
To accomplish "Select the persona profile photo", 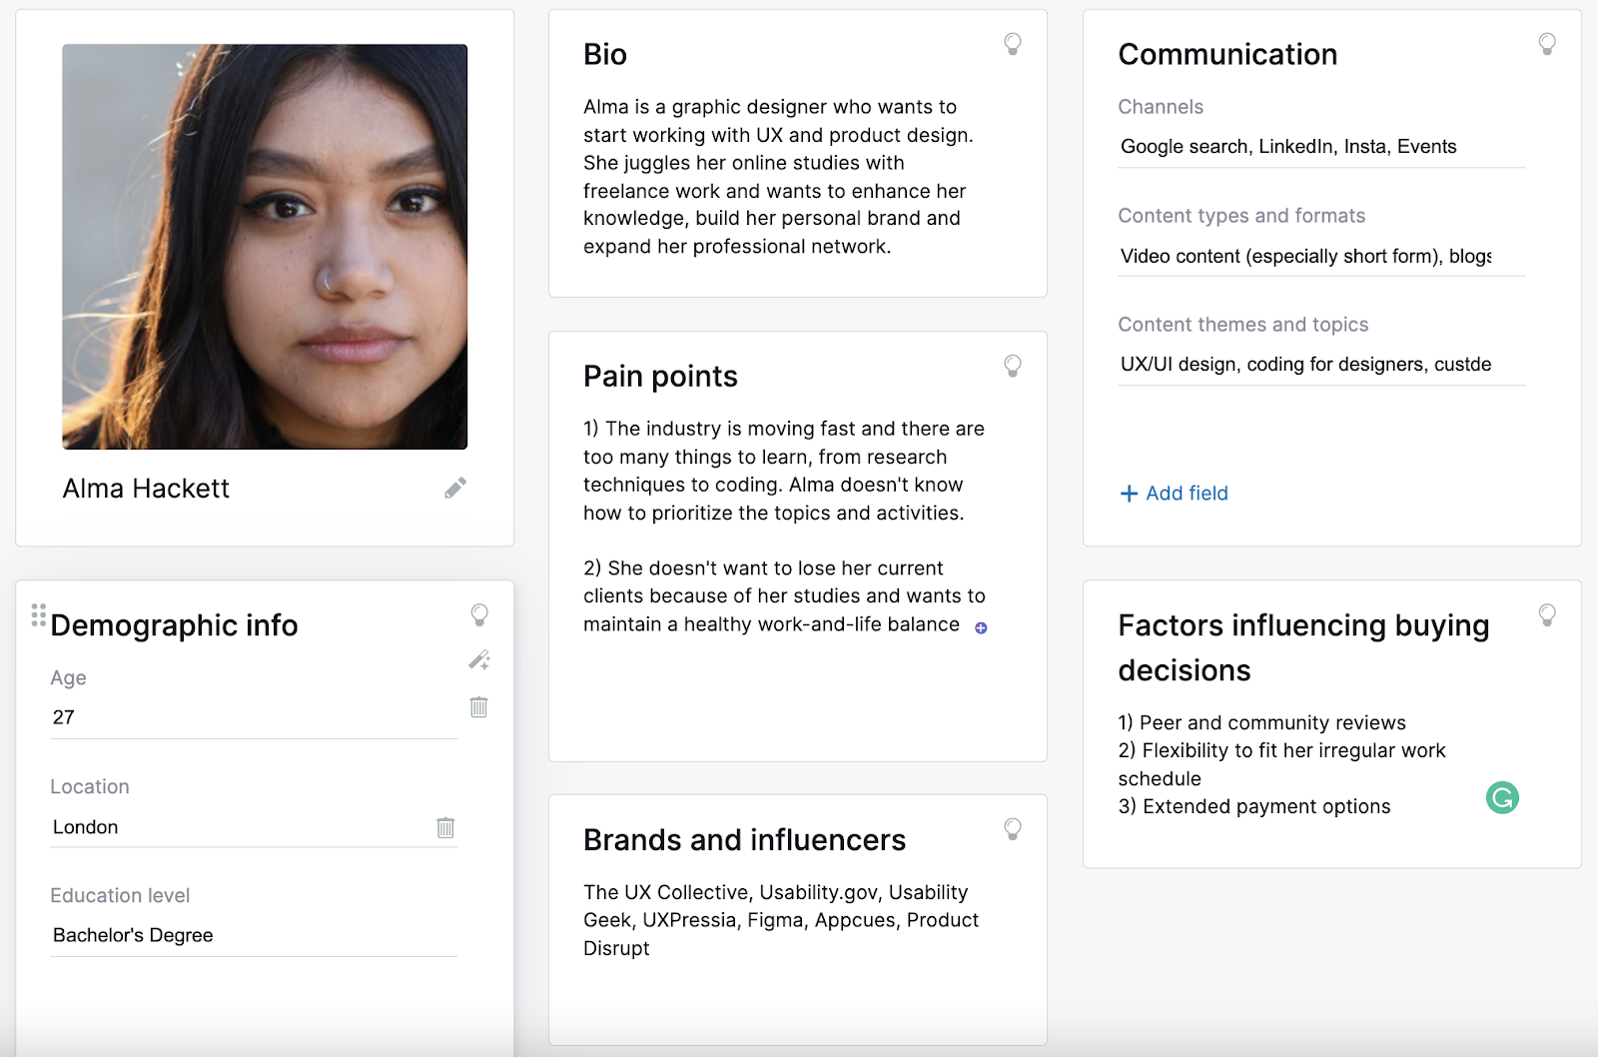I will 264,245.
